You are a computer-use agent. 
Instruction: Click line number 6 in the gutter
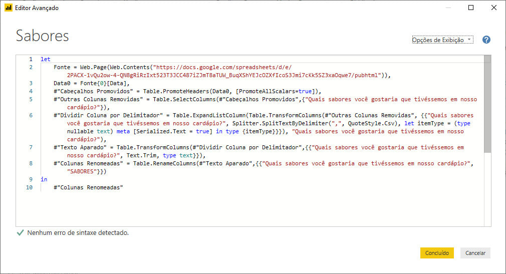(31, 115)
